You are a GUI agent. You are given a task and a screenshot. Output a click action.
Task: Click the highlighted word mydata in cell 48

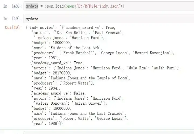32,6
